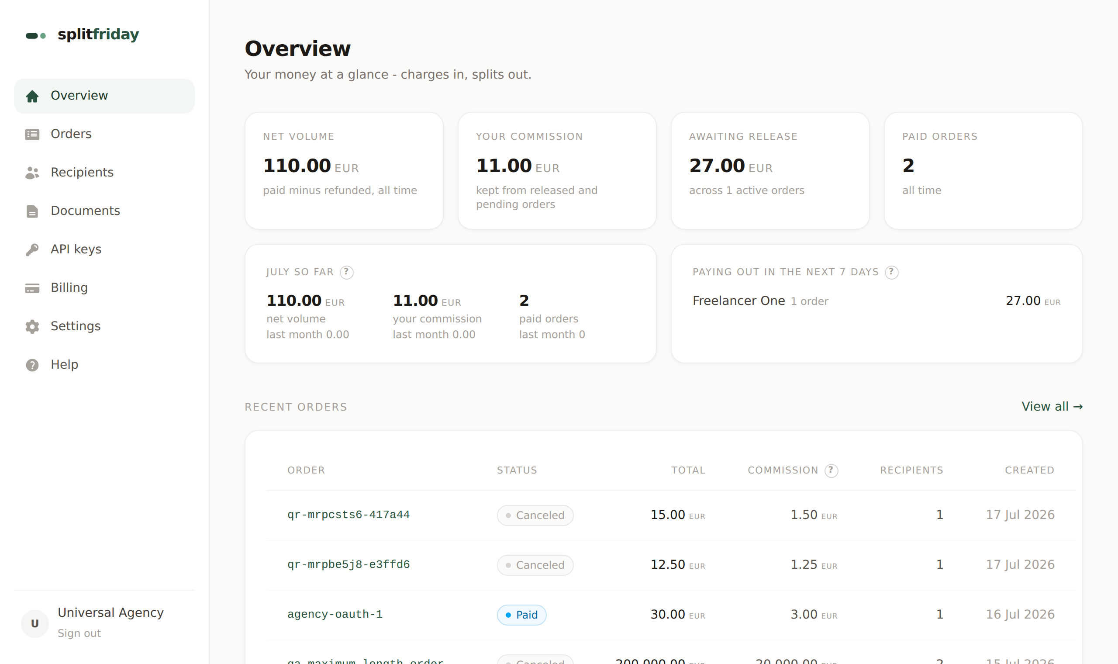1118x664 pixels.
Task: Click 16 Jul 2026 created date
Action: pos(1020,614)
